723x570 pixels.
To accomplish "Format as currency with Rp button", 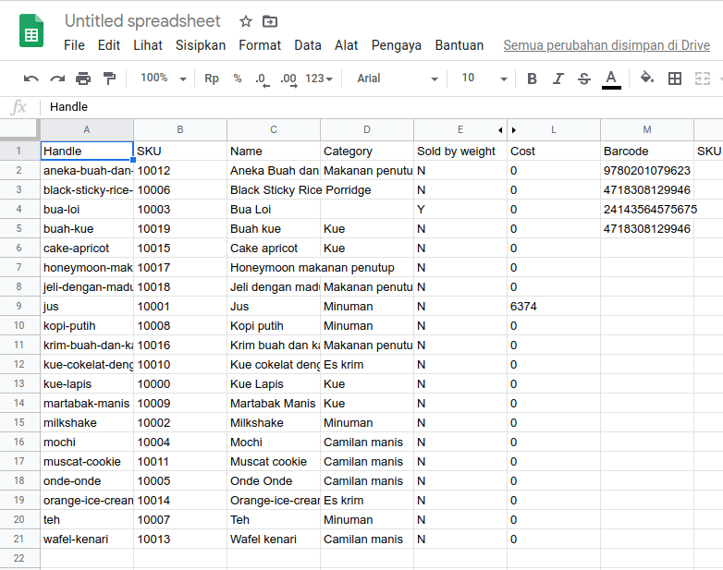I will (x=212, y=79).
